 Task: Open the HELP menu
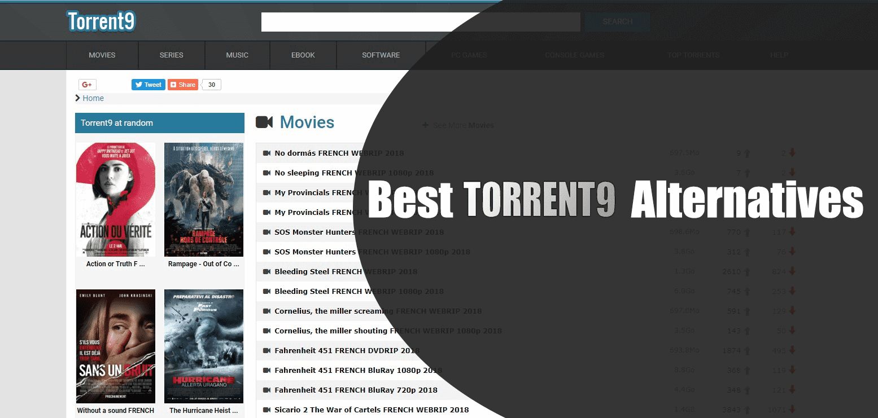click(x=779, y=55)
